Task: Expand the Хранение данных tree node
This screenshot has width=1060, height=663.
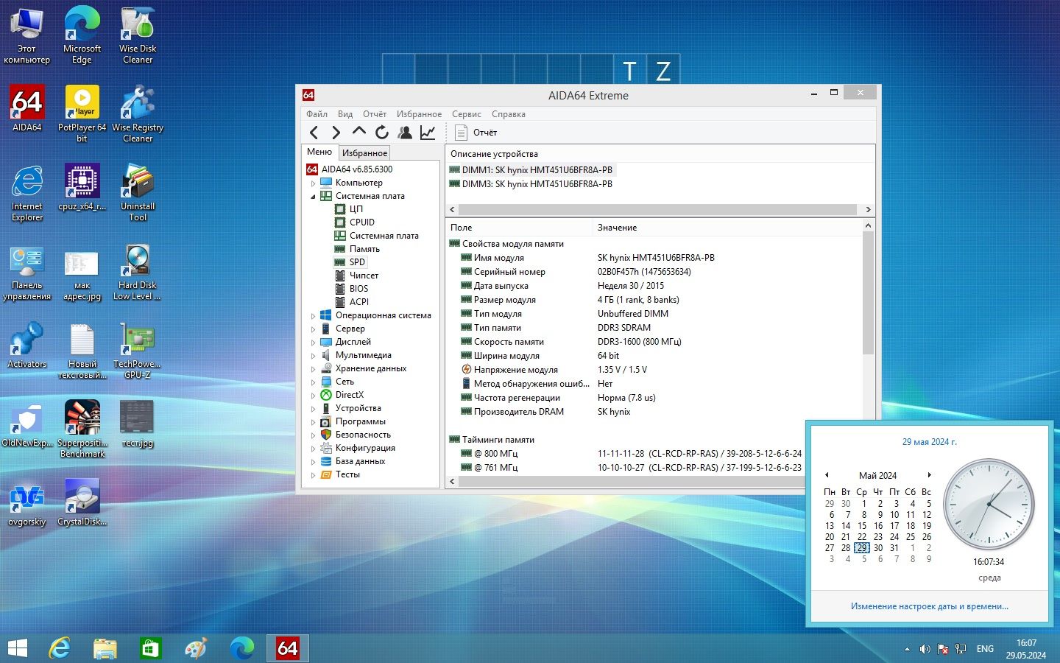Action: [x=313, y=368]
